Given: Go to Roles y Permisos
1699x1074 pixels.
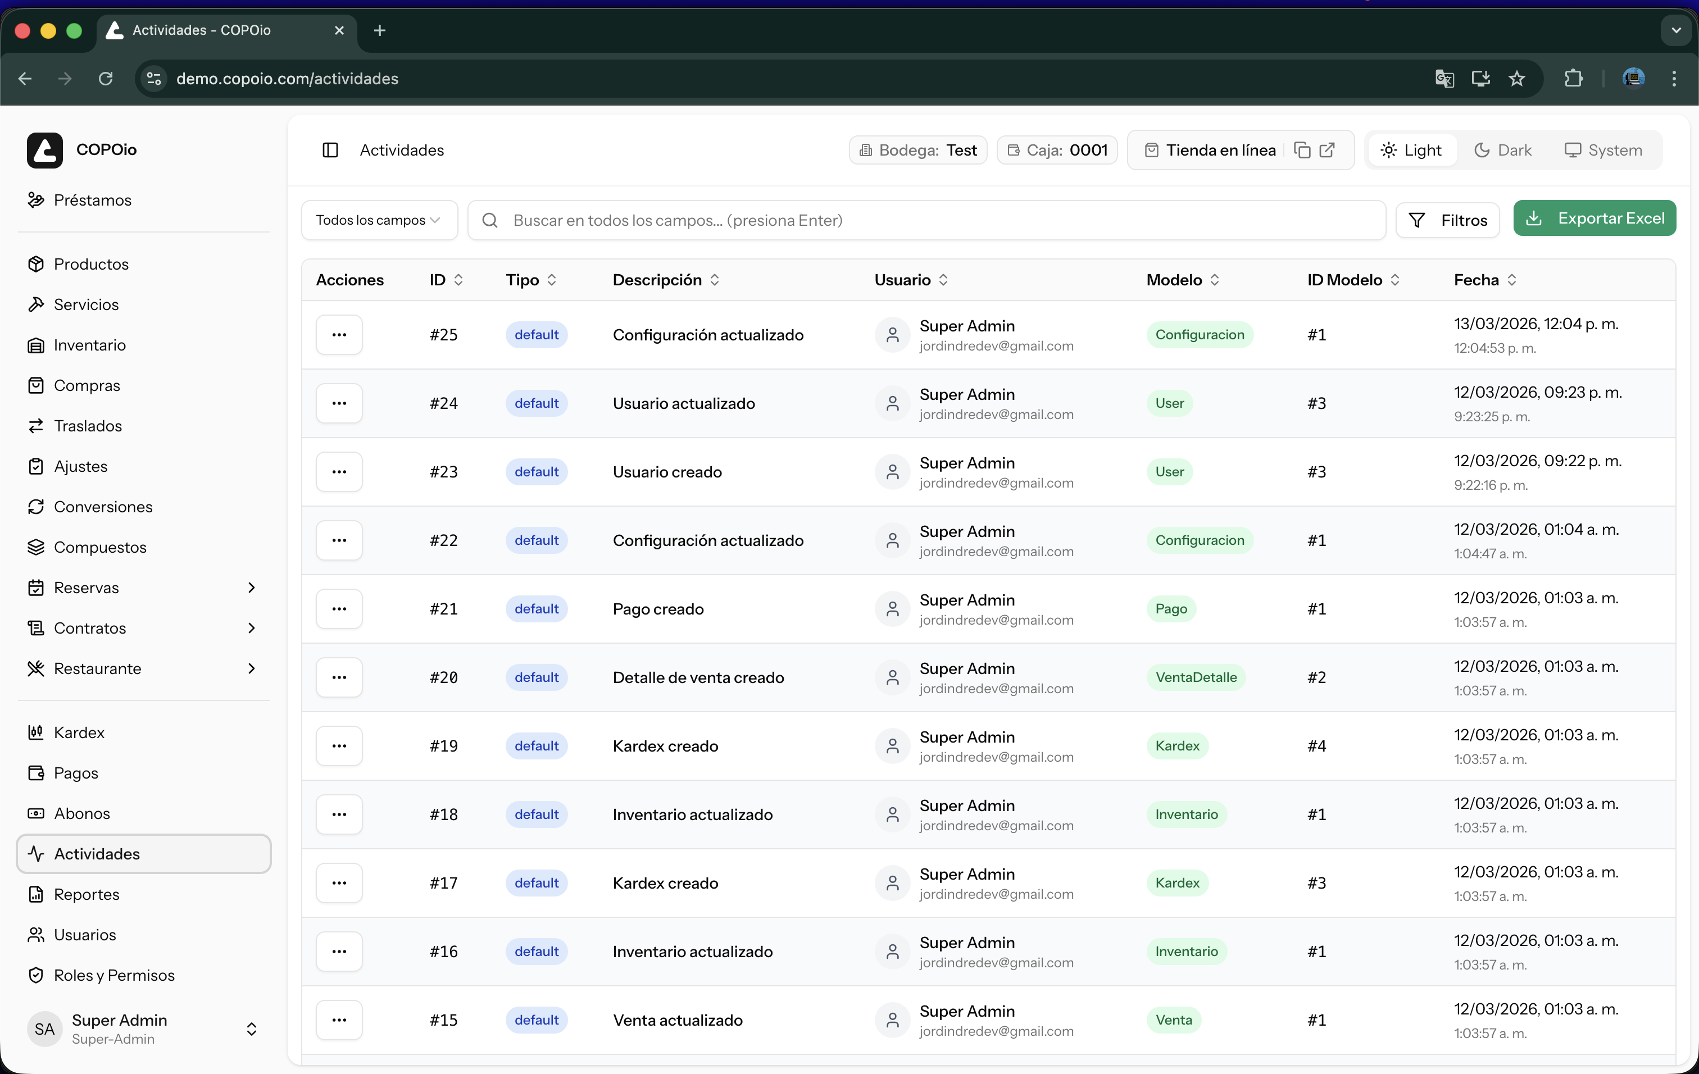Looking at the screenshot, I should coord(114,975).
